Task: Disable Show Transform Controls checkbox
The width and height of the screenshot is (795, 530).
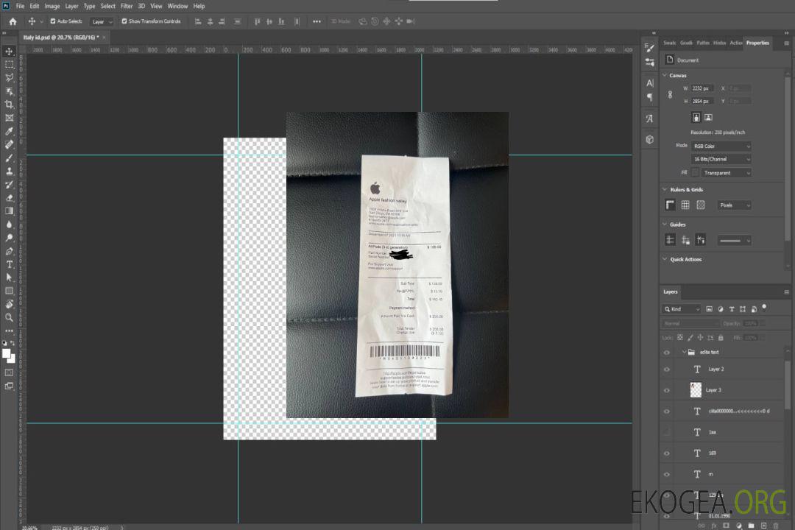Action: (124, 21)
